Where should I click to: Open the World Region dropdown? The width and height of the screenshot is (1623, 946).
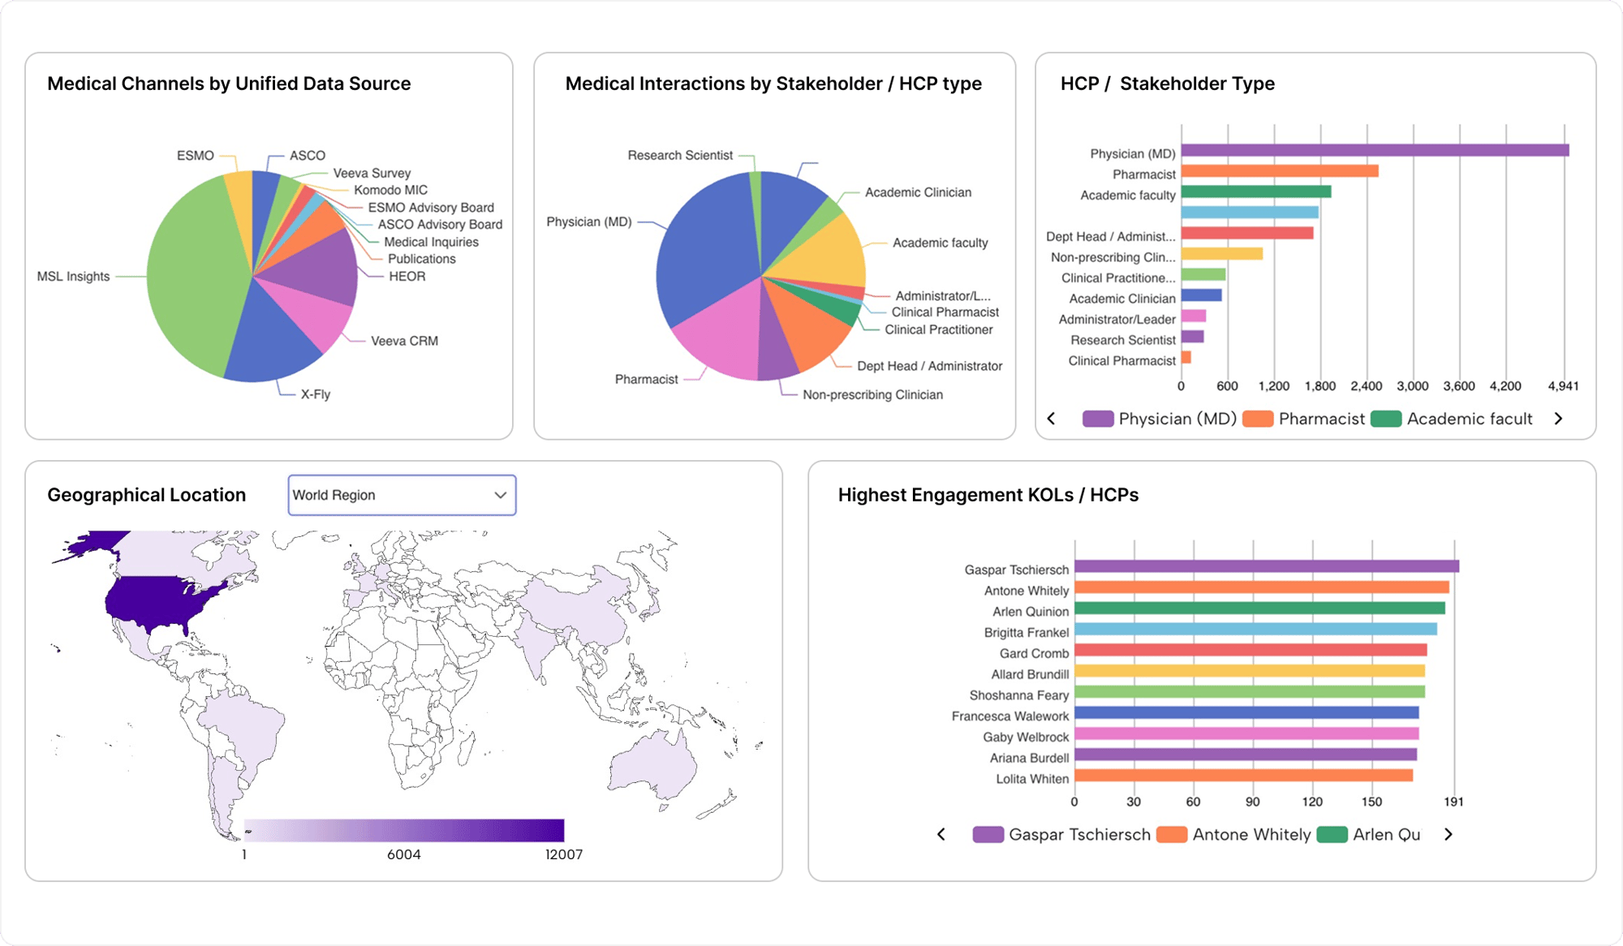point(401,495)
